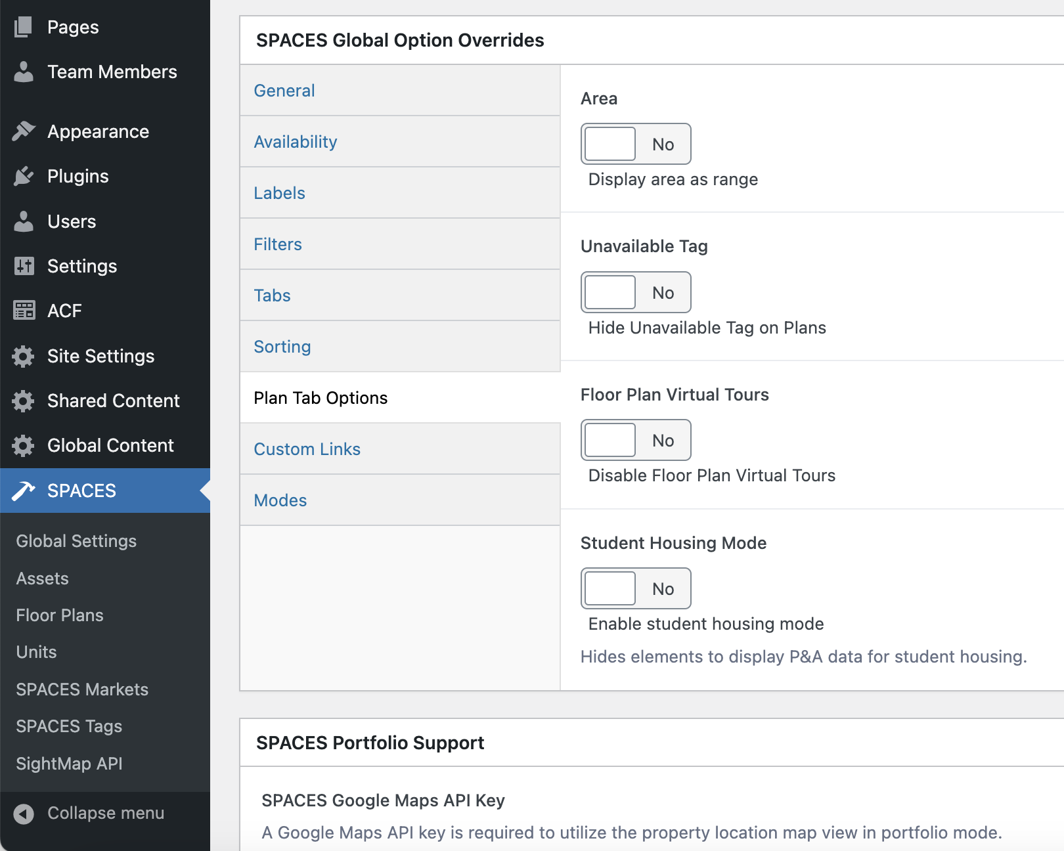Click 'Disable Floor Plan Virtual Tours' label

[712, 475]
